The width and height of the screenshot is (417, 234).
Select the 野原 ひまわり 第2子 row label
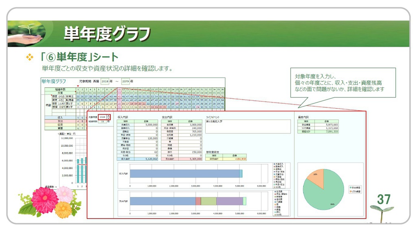(x=64, y=107)
